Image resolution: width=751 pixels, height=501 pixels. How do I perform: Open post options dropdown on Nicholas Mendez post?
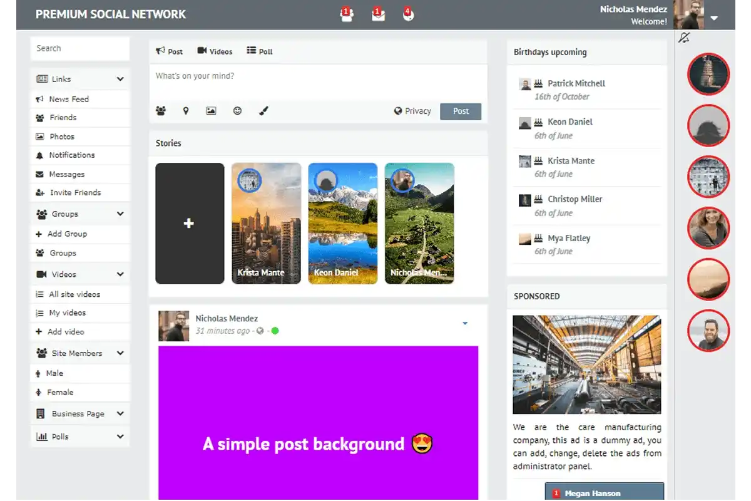[465, 323]
